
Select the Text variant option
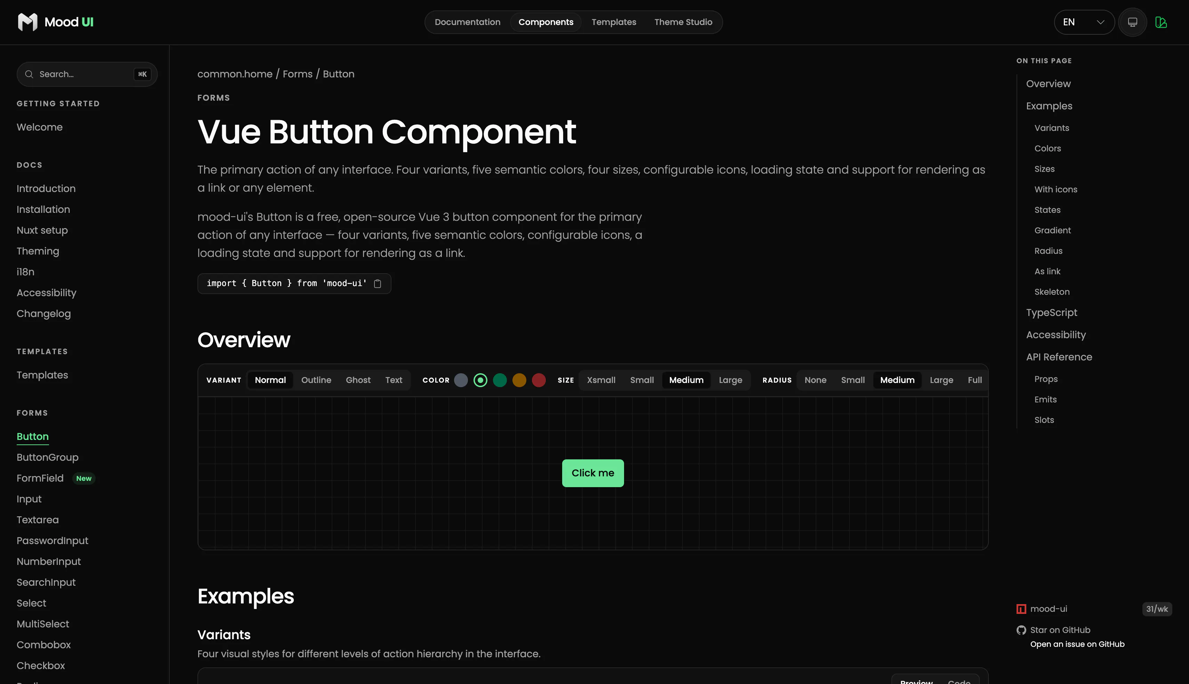(x=394, y=380)
